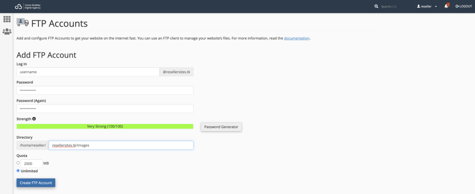Click the Very Strong strength bar

(x=105, y=126)
